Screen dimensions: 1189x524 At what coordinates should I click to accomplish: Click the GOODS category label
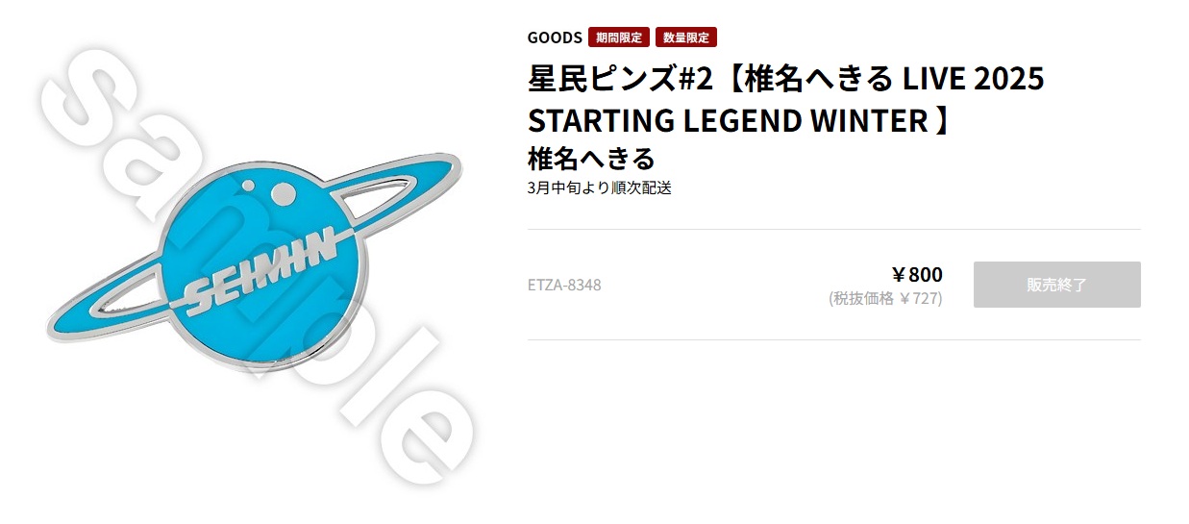click(555, 37)
